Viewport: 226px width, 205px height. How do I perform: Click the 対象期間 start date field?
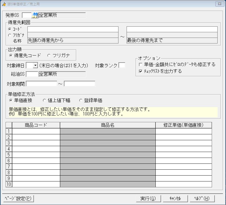coord(41,84)
